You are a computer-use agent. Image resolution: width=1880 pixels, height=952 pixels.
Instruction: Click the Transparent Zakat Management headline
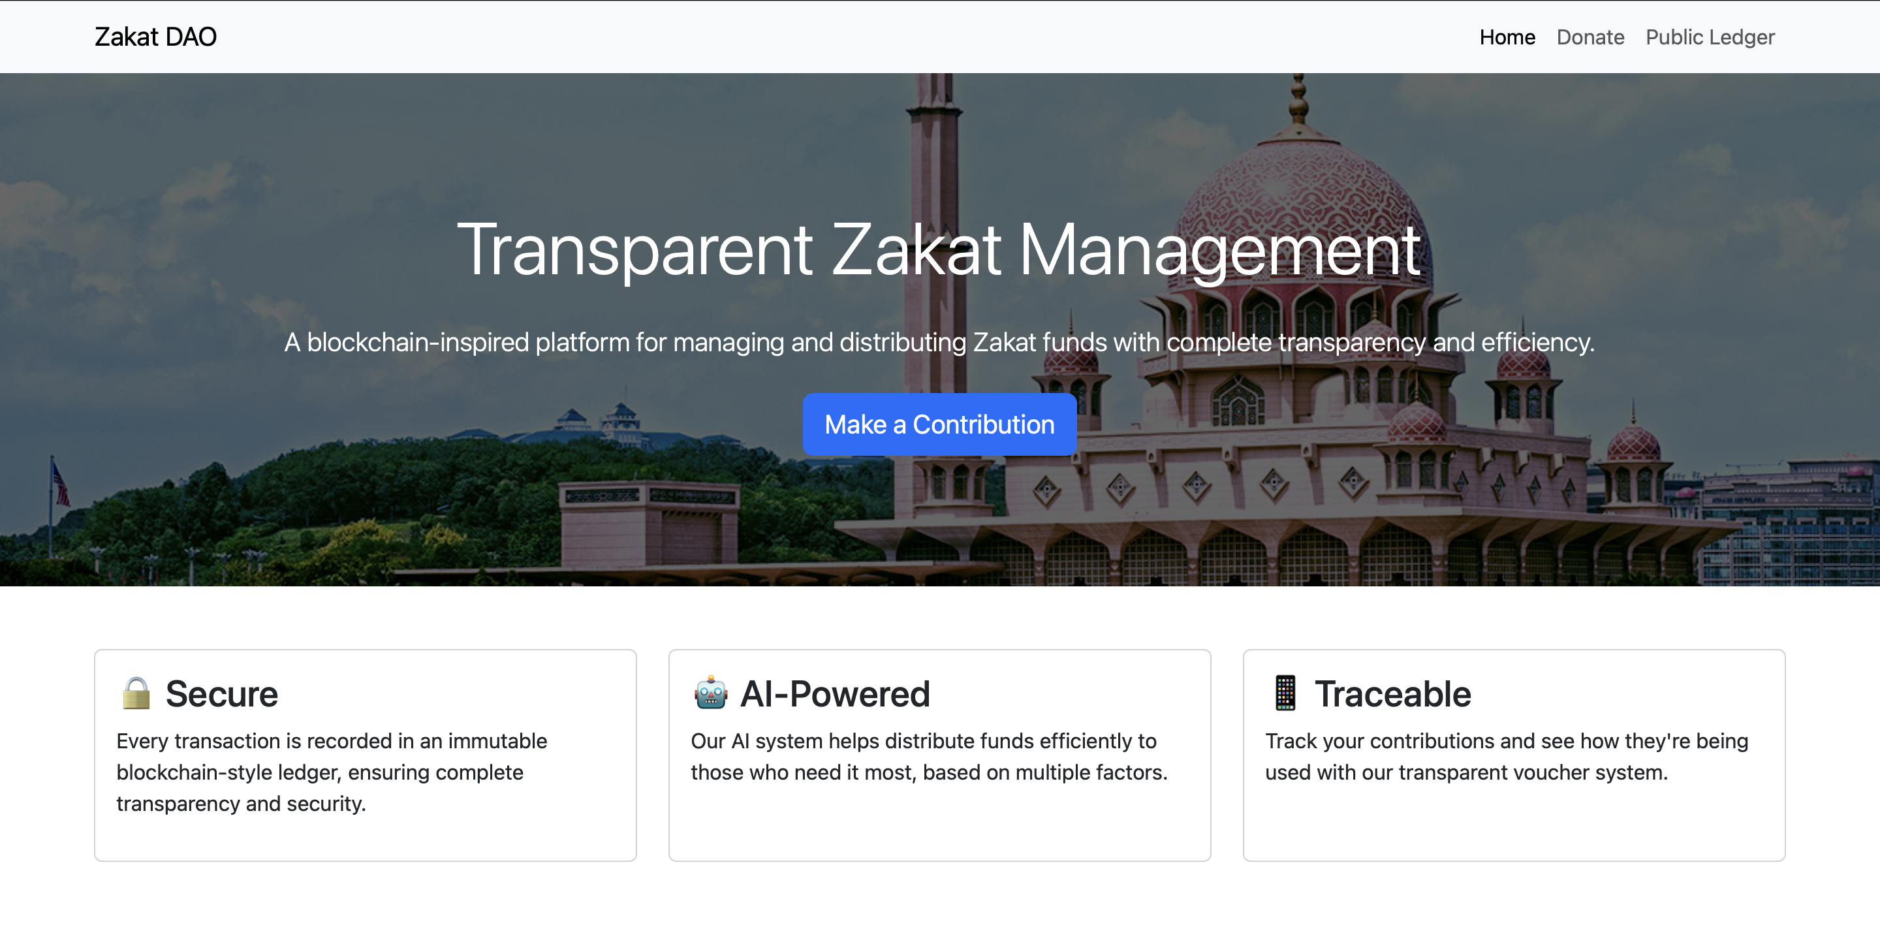[x=939, y=249]
